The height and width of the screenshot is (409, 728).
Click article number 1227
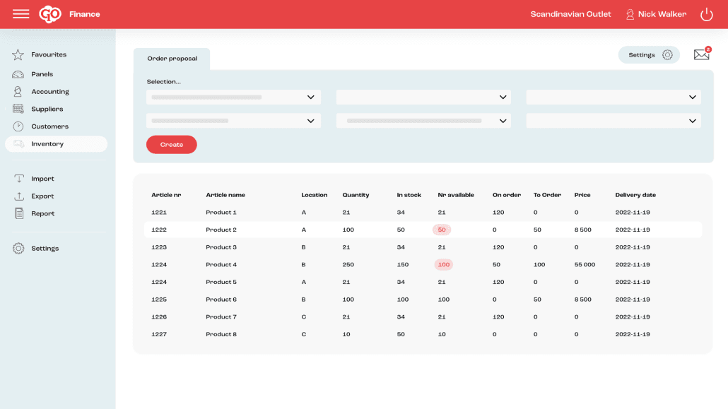[159, 334]
